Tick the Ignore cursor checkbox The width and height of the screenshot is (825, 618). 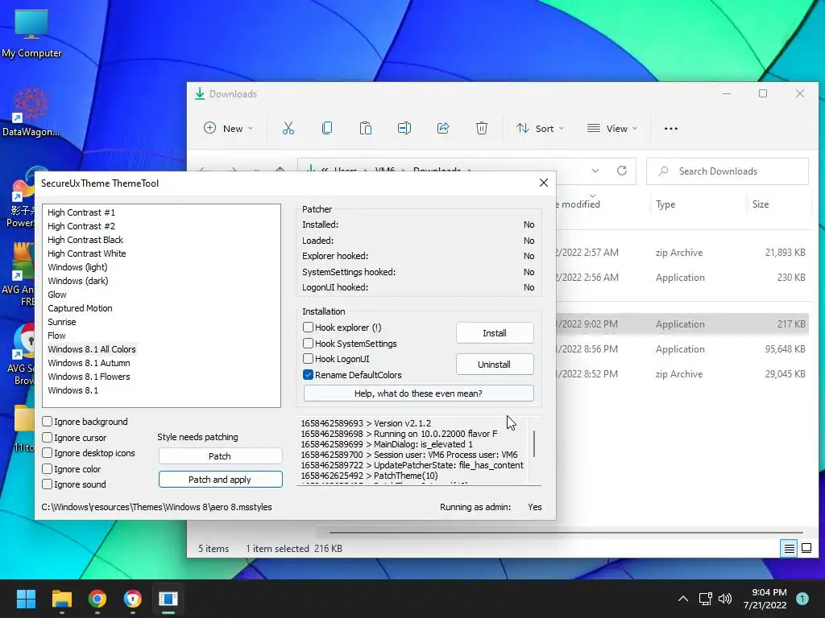tap(48, 437)
